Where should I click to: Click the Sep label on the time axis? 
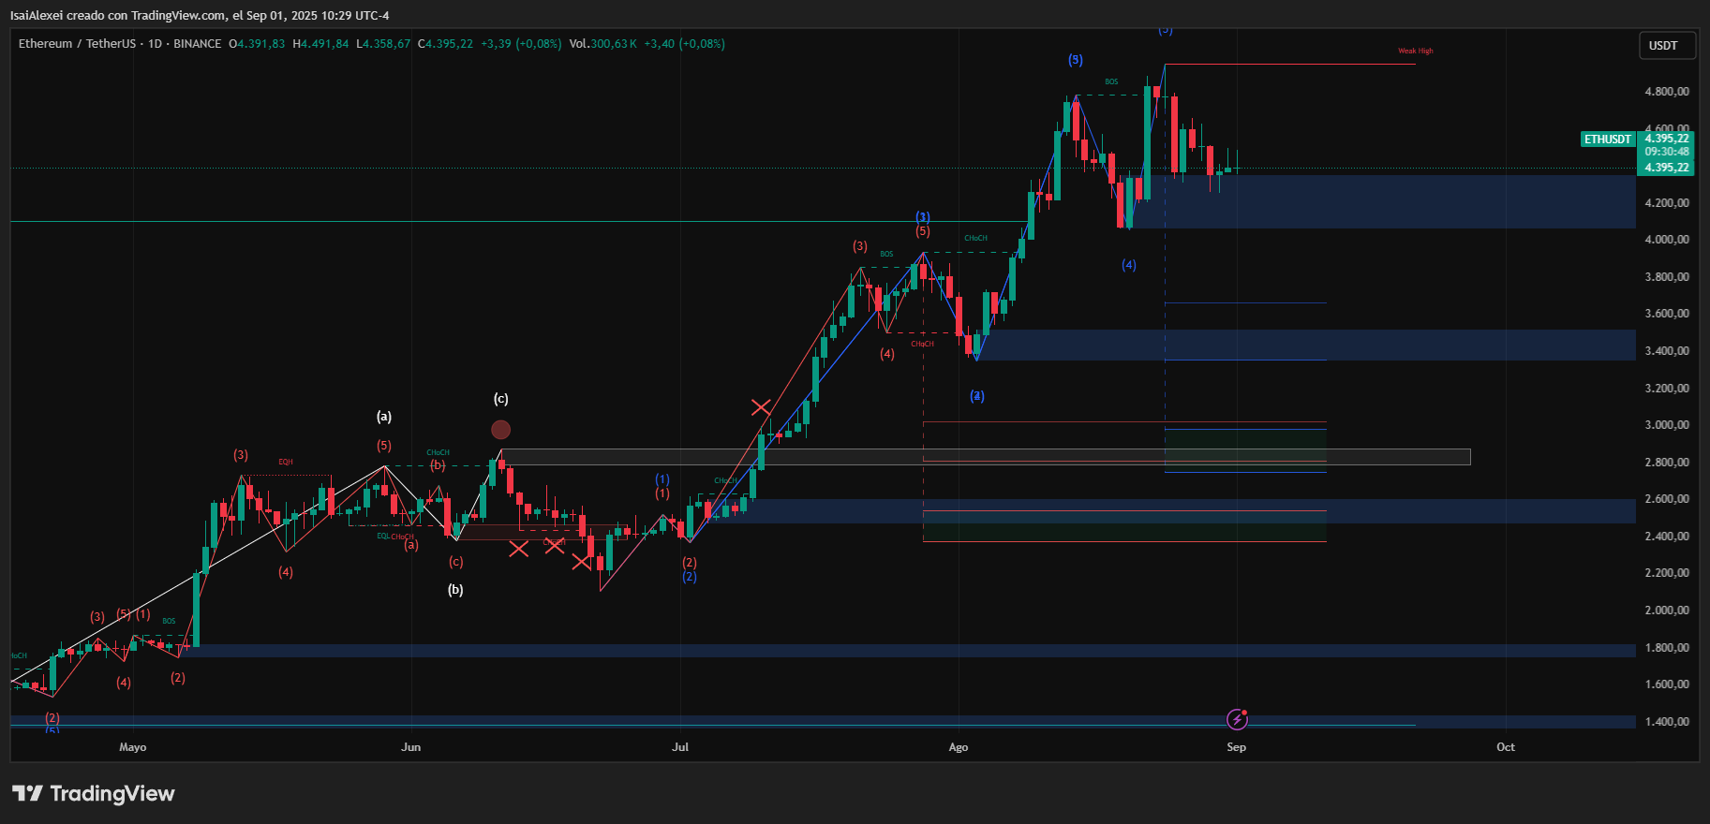(1236, 747)
